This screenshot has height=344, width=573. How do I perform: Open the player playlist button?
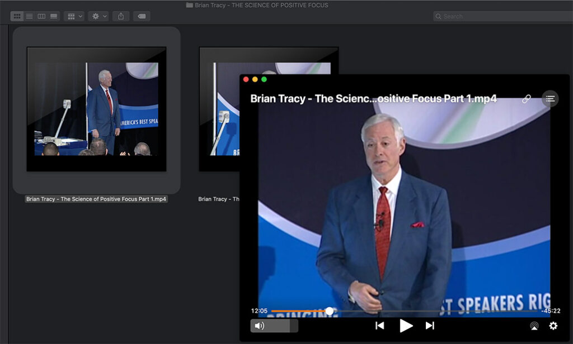550,98
